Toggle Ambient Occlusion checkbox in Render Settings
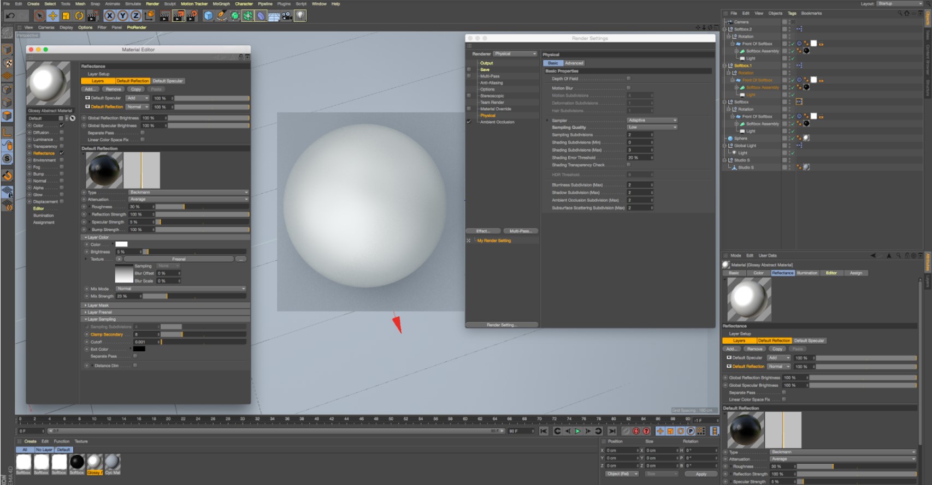The image size is (932, 485). point(469,122)
